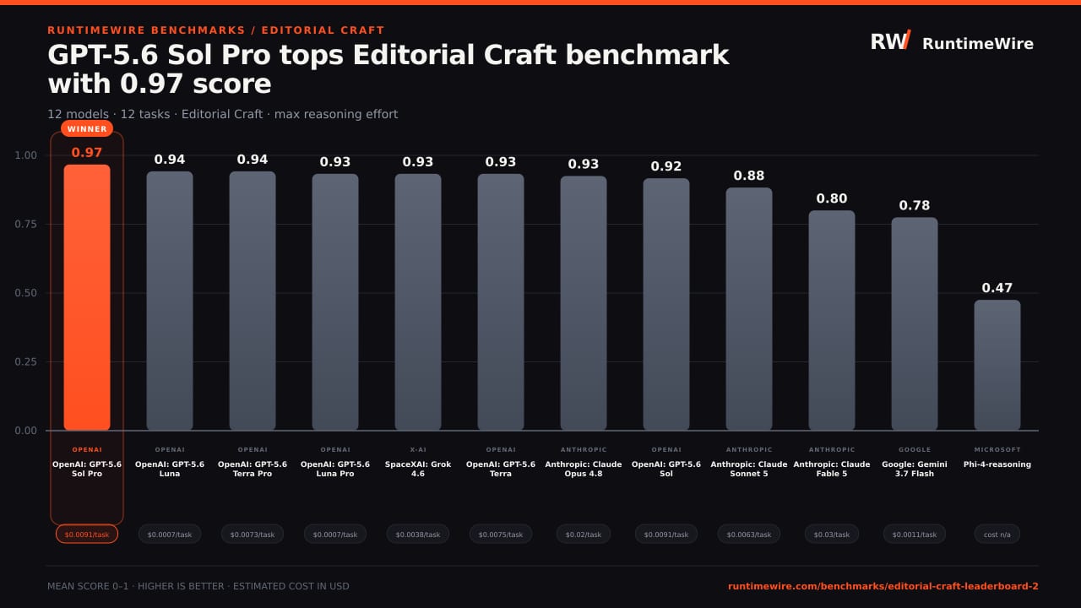Screen dimensions: 1081x608
Task: Select the Claude Opus 4.8 bar
Action: click(584, 303)
